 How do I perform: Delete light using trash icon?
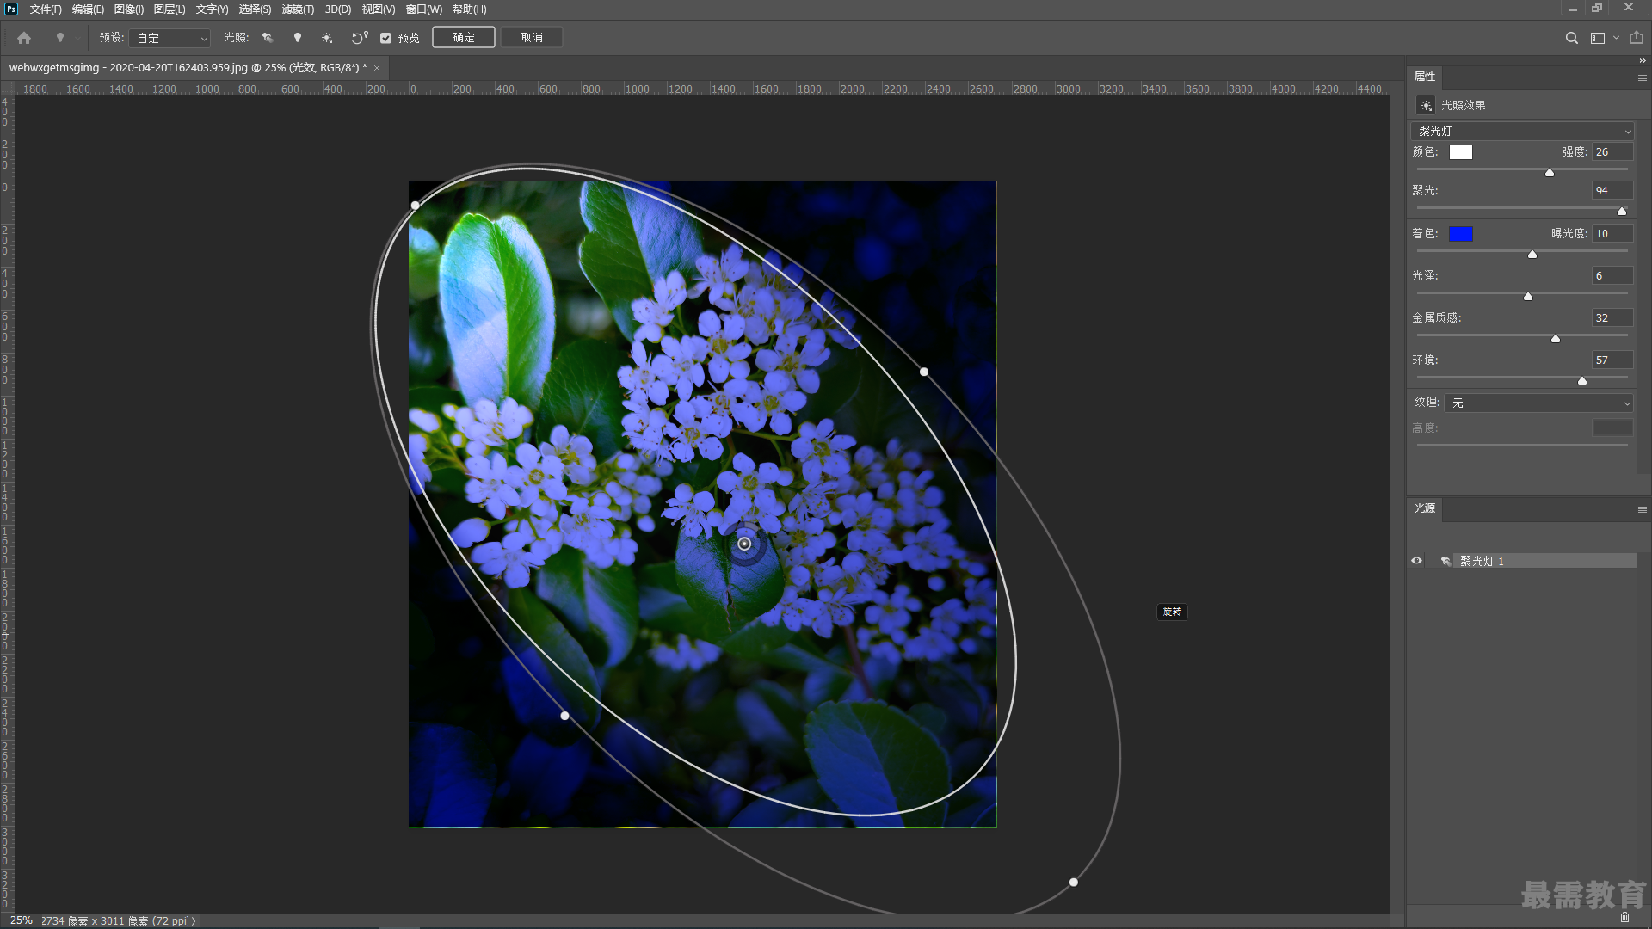click(x=1624, y=917)
